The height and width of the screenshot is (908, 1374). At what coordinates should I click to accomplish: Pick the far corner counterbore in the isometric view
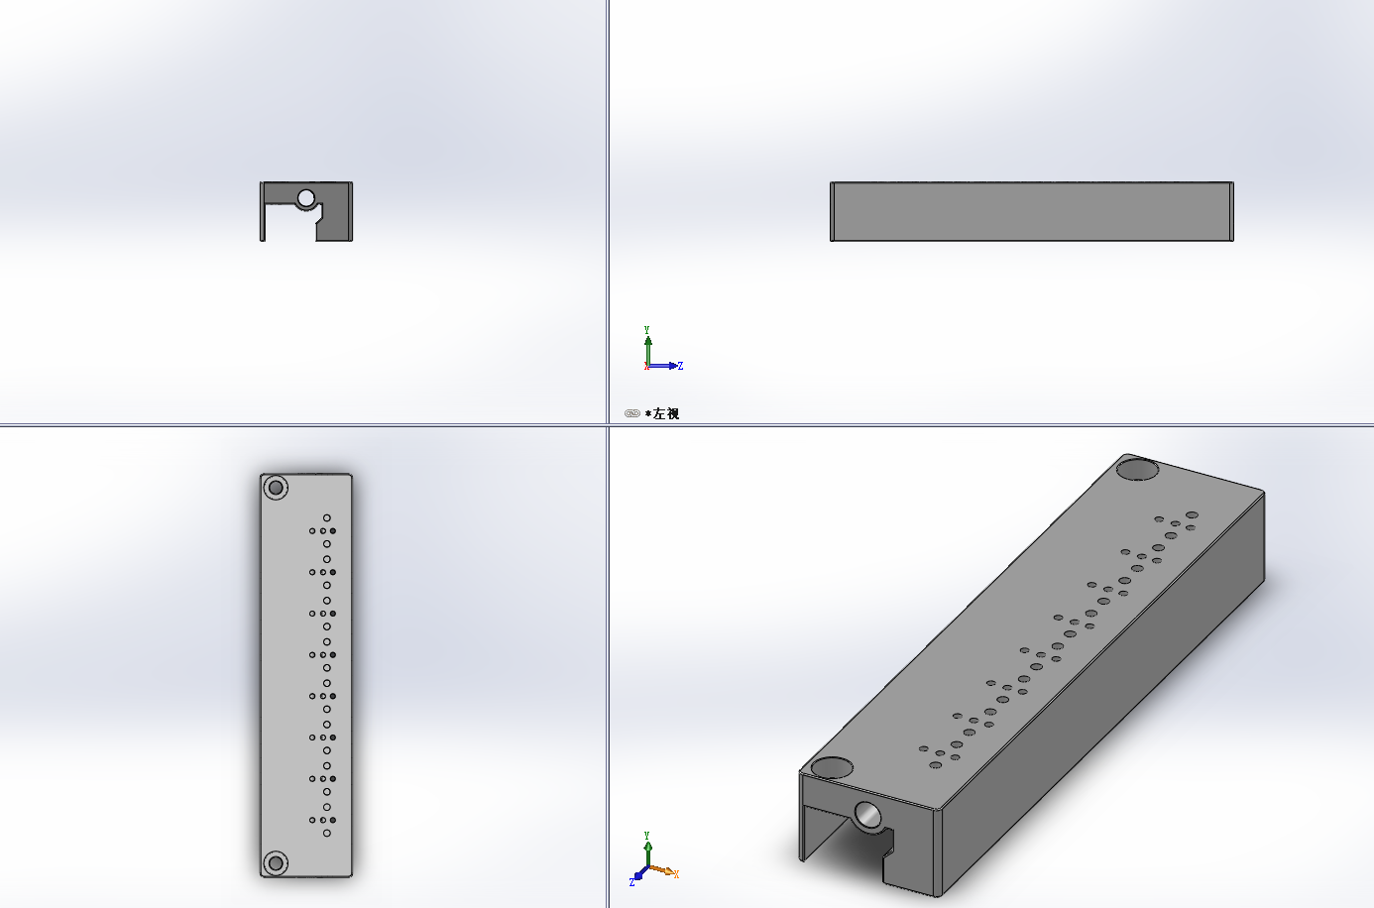coord(1138,469)
